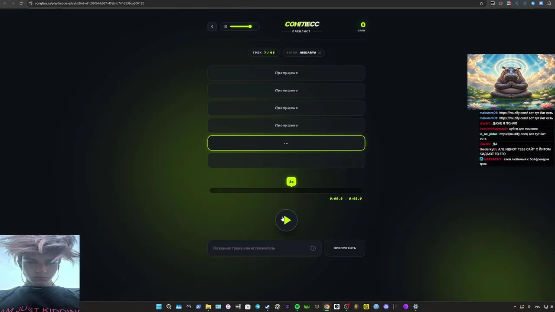This screenshot has height=312, width=555.
Task: Click the hippo meditation image thumbnail
Action: pyautogui.click(x=511, y=82)
